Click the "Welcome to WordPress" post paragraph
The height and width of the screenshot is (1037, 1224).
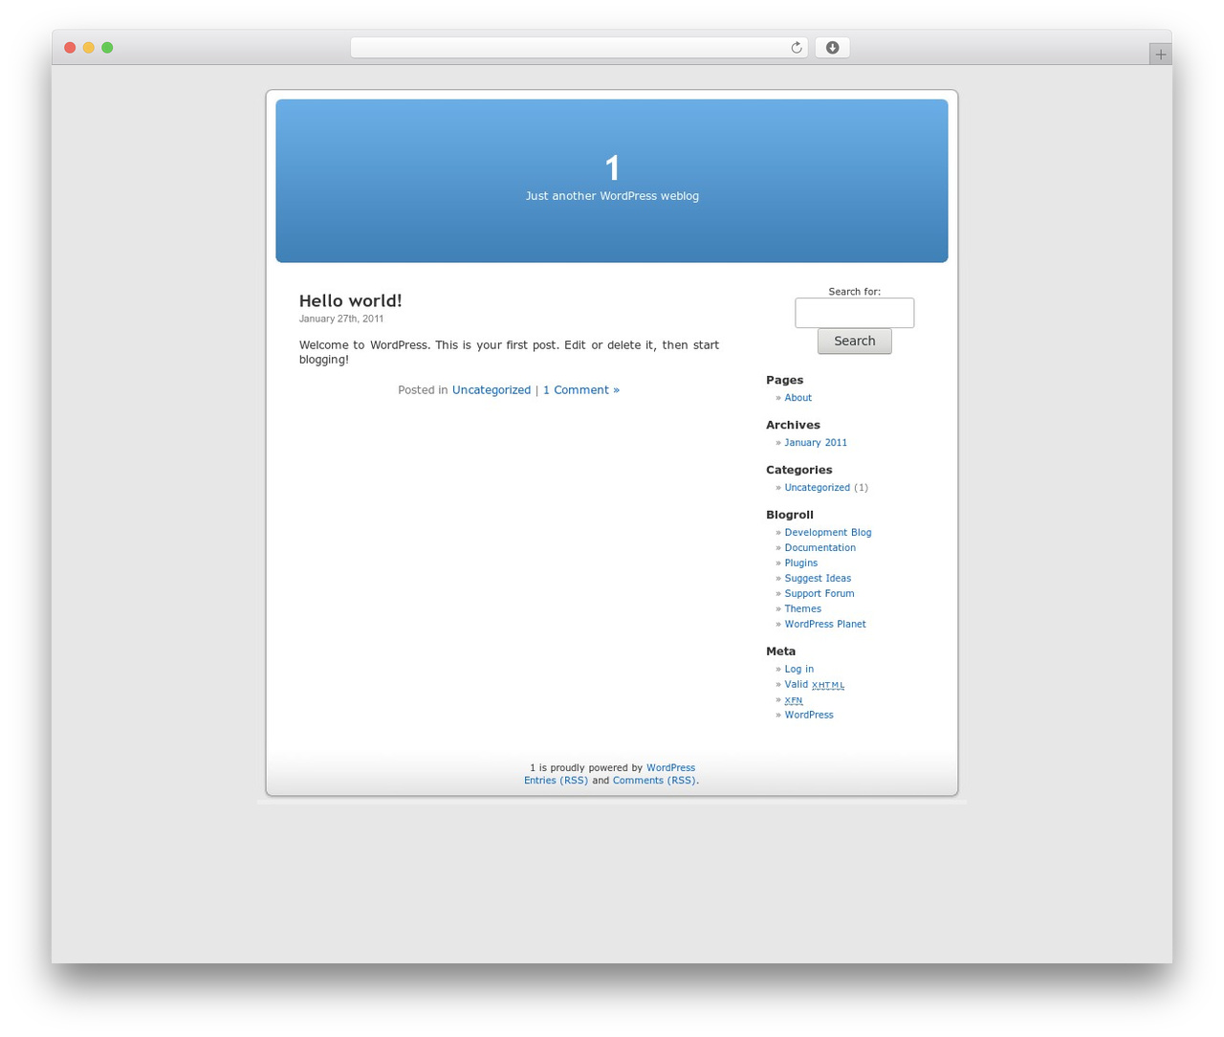pos(509,352)
